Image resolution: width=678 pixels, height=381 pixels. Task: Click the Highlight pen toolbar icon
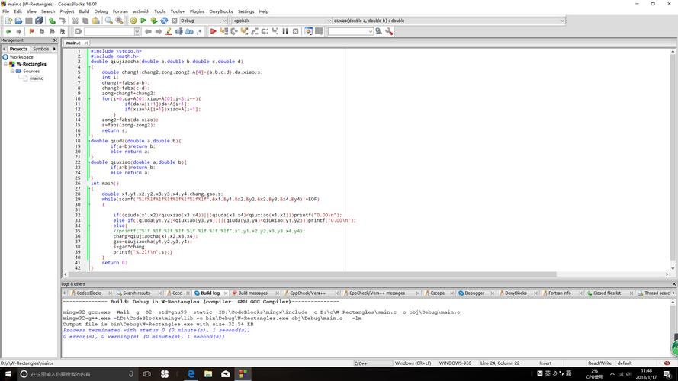pos(169,31)
